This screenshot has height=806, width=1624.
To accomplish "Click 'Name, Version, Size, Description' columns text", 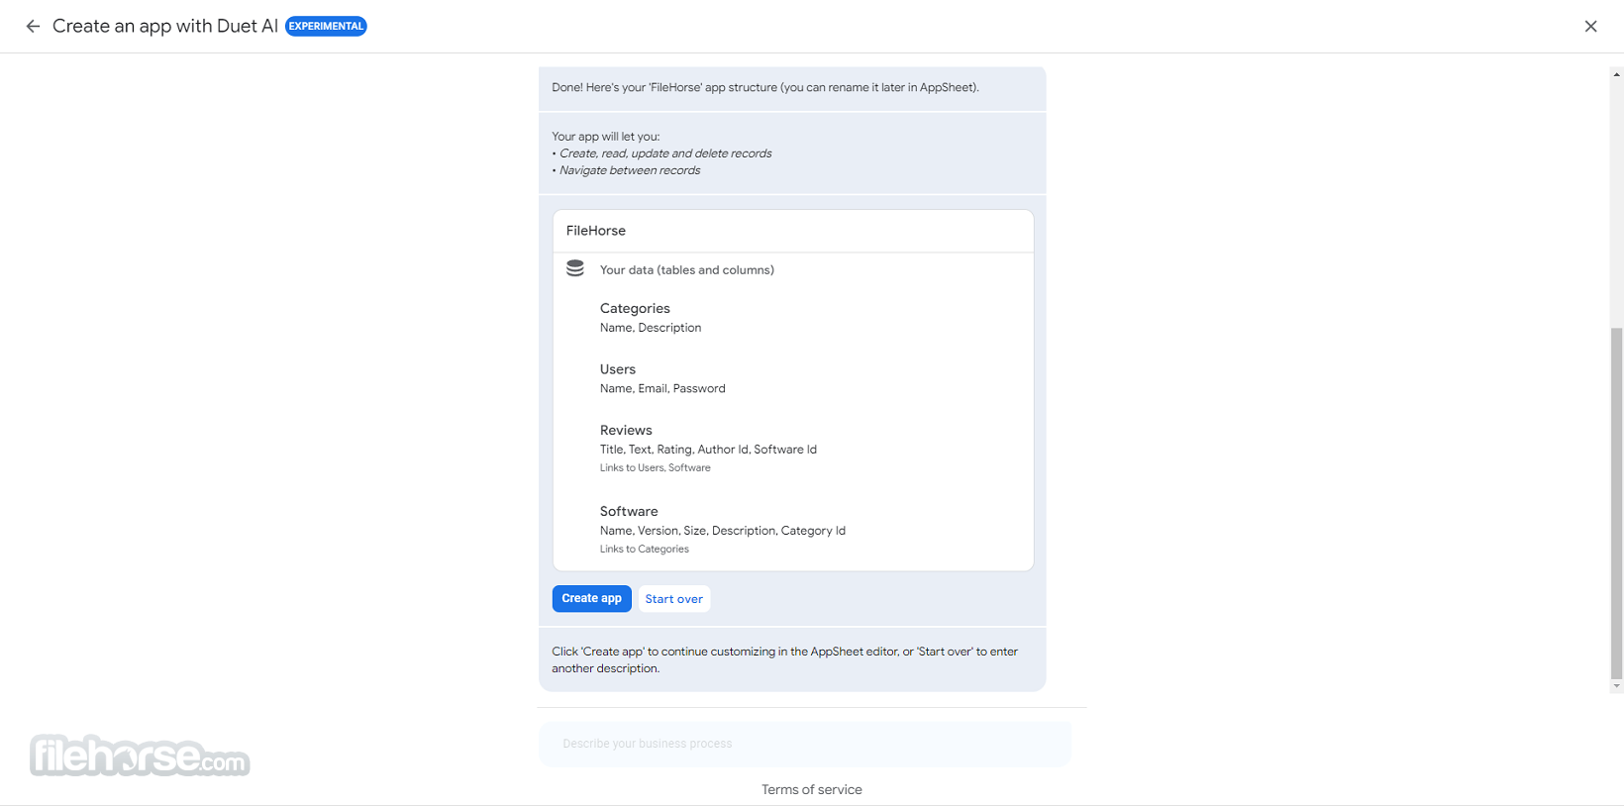I will [688, 531].
